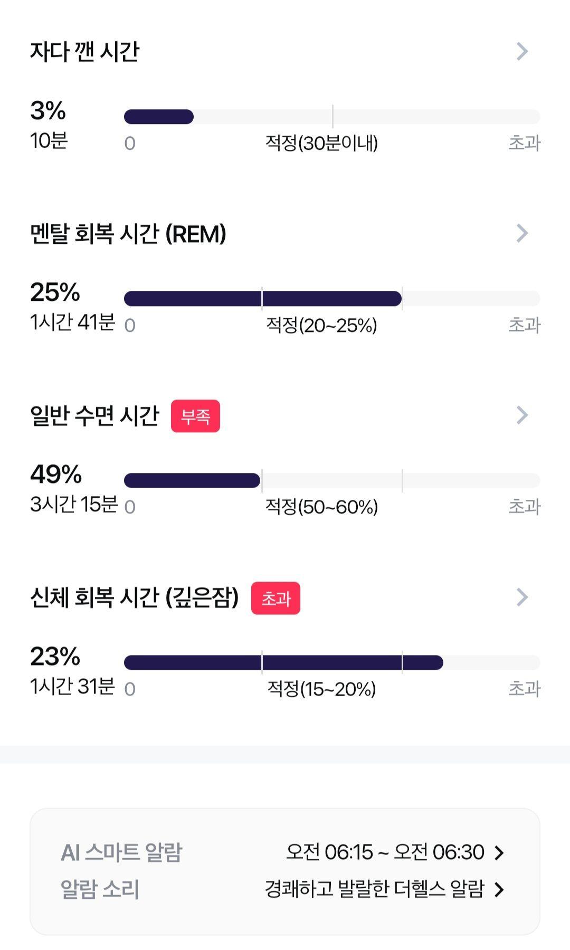Tap the 알람 소리 label

(x=100, y=889)
